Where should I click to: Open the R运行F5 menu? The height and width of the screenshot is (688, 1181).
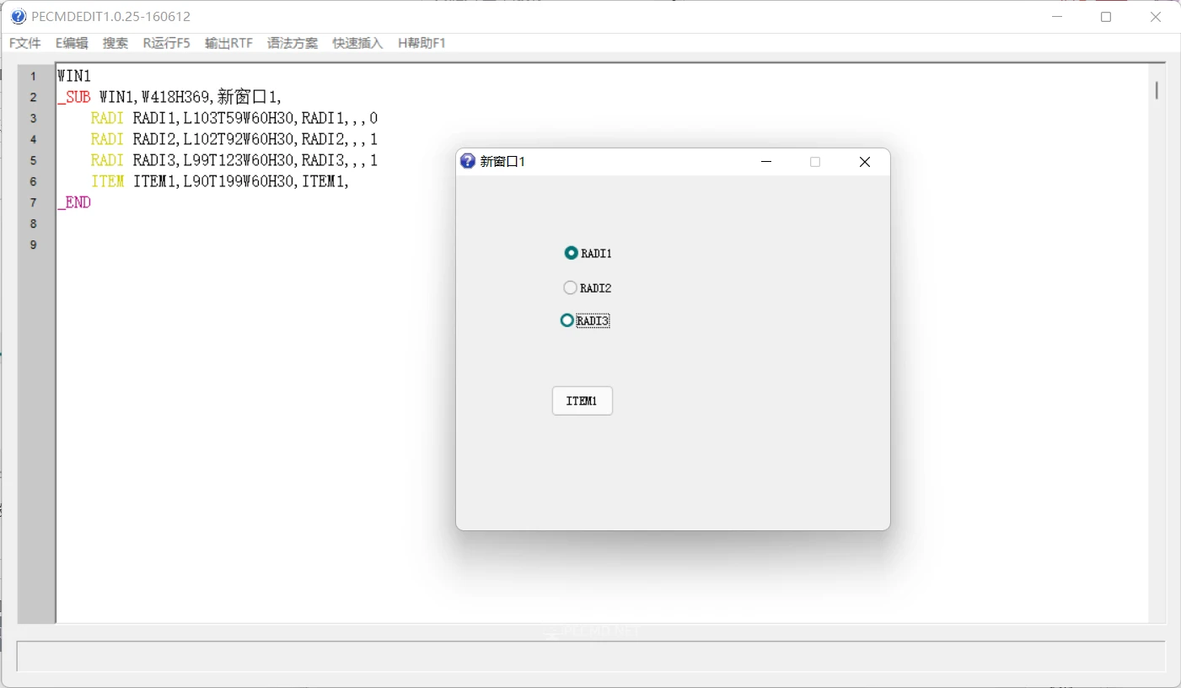coord(166,43)
